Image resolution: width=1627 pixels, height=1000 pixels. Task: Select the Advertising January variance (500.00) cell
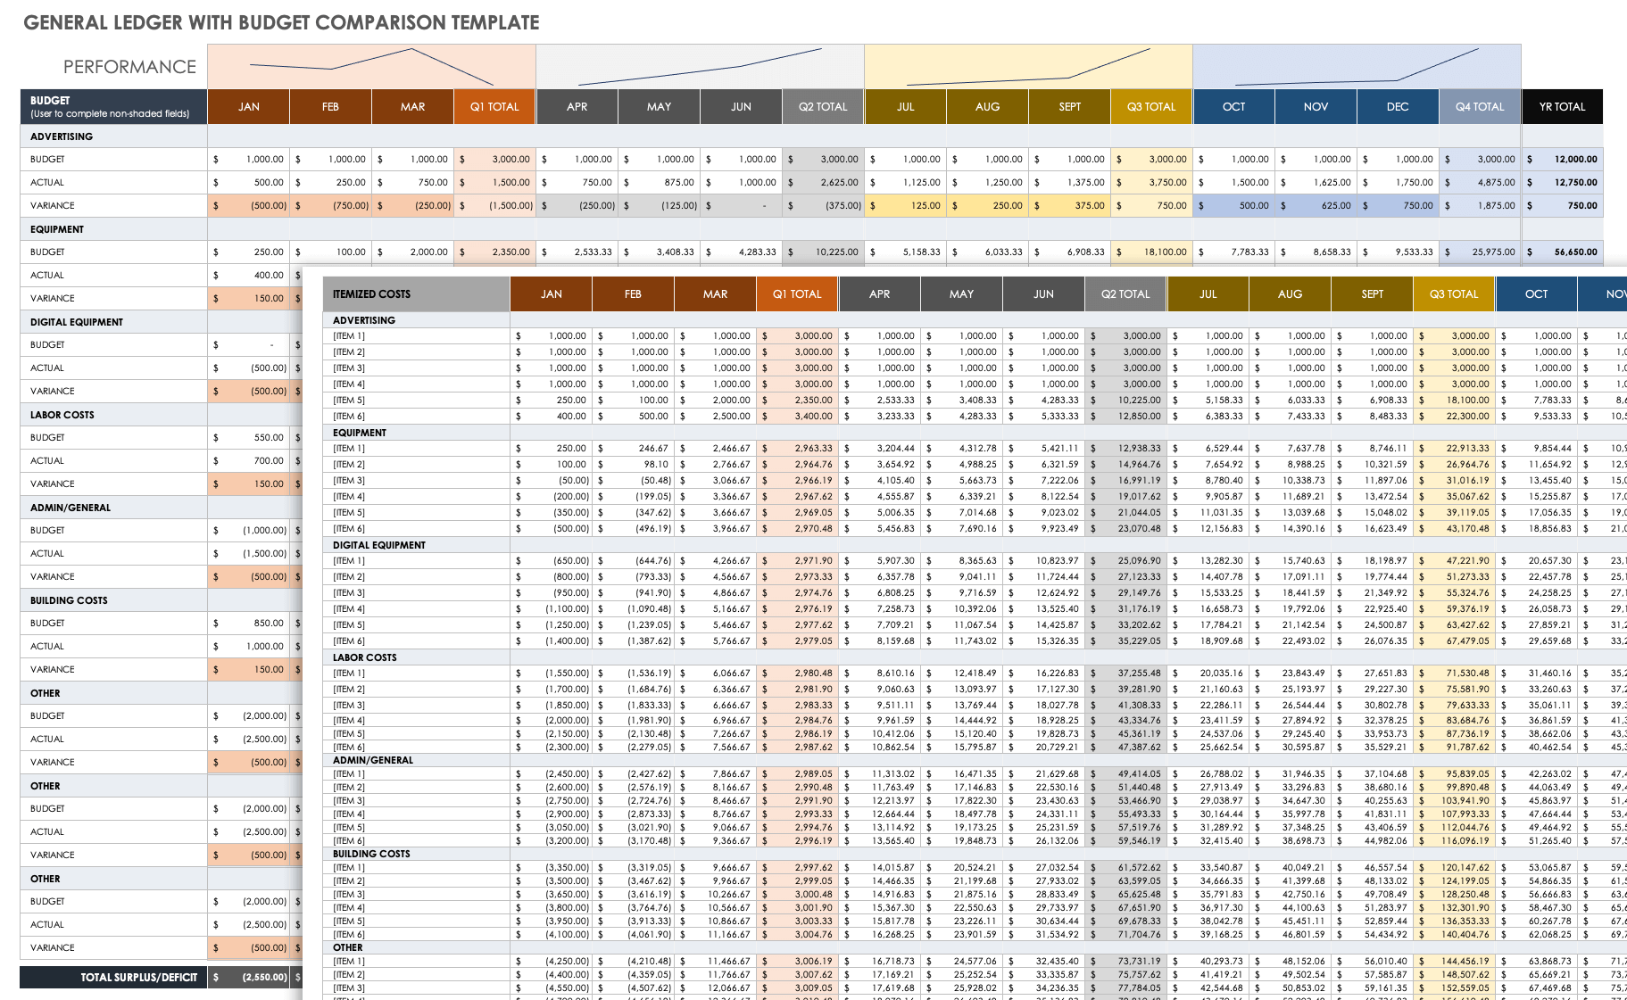tap(248, 205)
